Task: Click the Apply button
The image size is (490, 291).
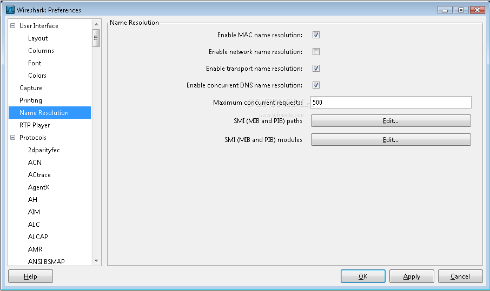Action: pos(412,276)
